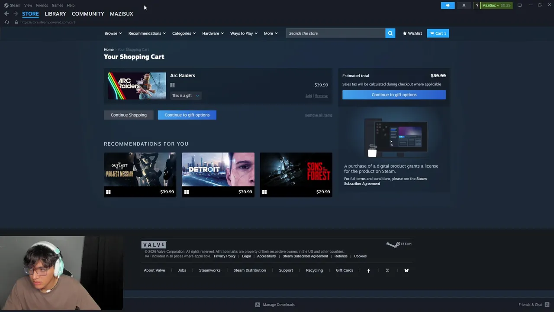Click Continue to gift options under Estimated total
This screenshot has width=554, height=312.
(394, 95)
